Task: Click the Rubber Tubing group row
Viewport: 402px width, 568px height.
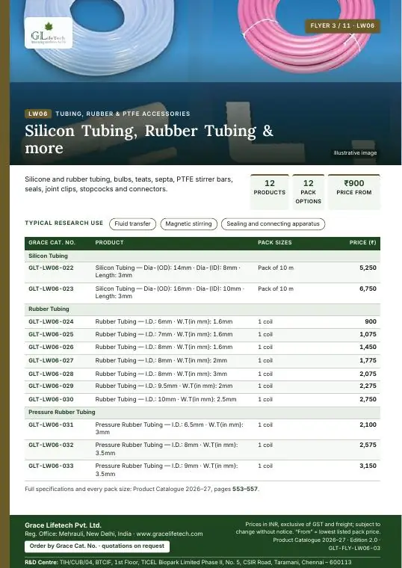Action: (202, 309)
